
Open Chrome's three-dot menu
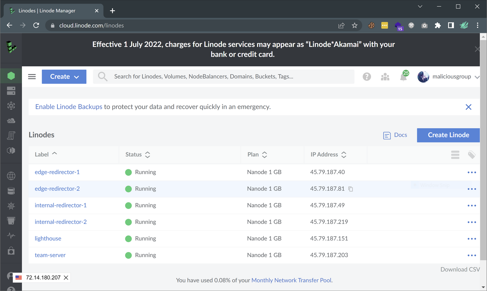(478, 26)
